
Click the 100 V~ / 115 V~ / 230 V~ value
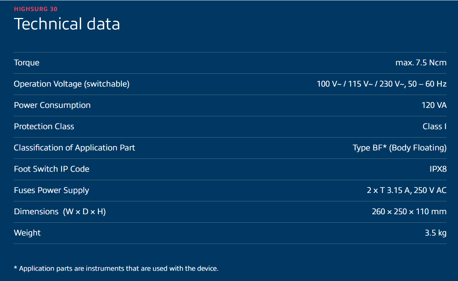pyautogui.click(x=381, y=84)
